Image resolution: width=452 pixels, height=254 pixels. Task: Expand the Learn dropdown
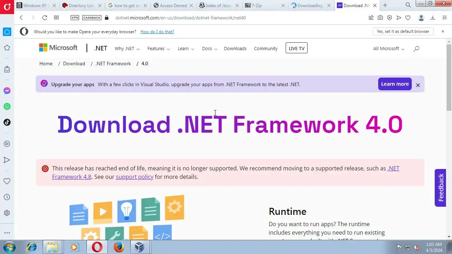(x=186, y=49)
